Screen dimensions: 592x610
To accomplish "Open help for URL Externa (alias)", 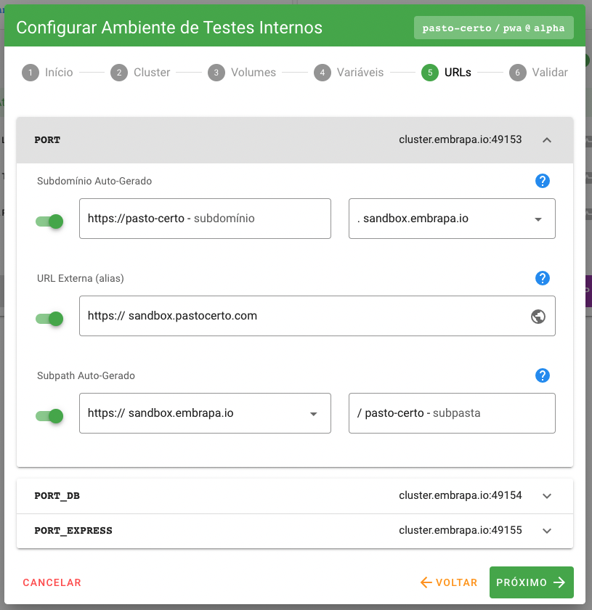I will [x=542, y=278].
